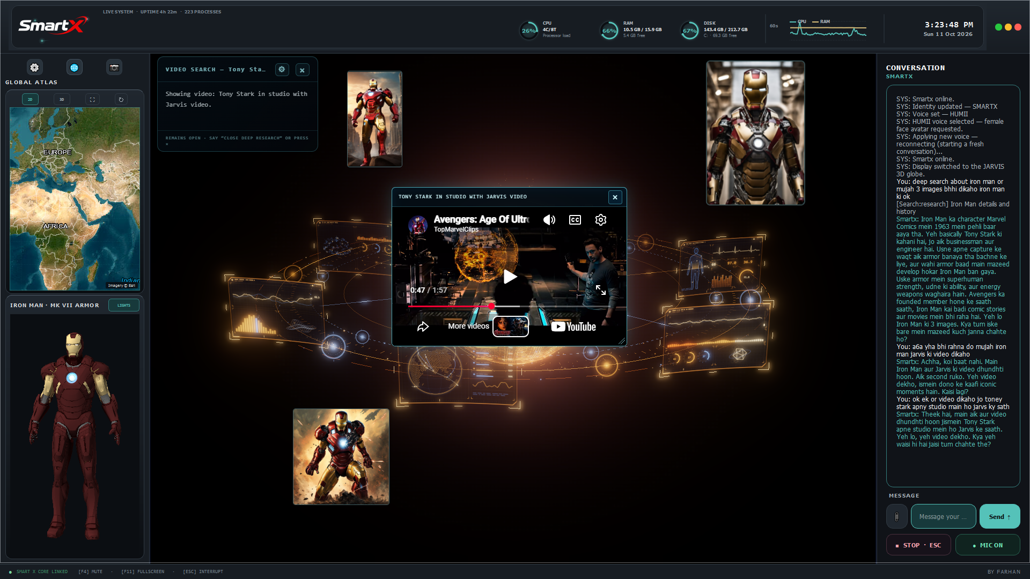The height and width of the screenshot is (579, 1030).
Task: Close the Video Search panel
Action: click(x=302, y=70)
